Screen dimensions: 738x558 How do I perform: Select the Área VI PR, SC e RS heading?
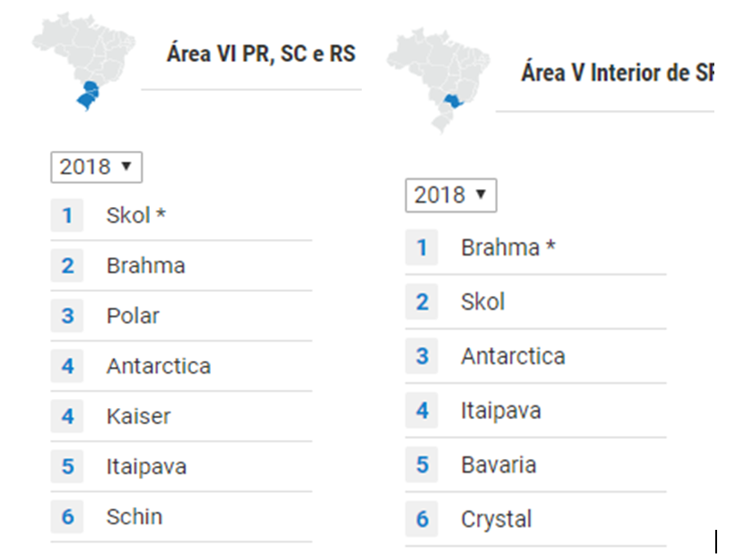point(261,54)
